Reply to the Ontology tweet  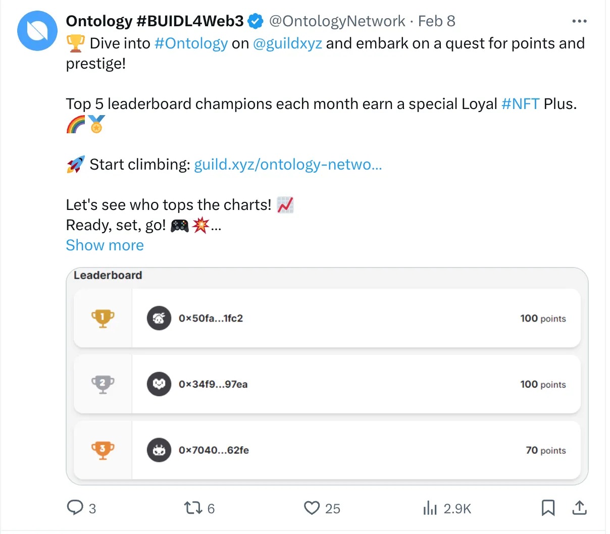pos(75,507)
